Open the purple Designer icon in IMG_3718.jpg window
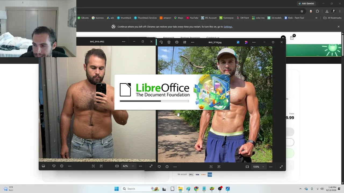 (x=246, y=42)
